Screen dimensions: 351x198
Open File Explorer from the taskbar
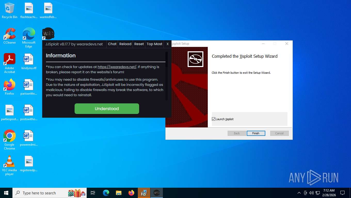(x=118, y=193)
